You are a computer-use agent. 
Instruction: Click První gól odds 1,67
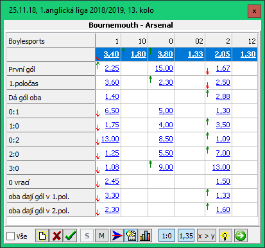[x=223, y=68]
